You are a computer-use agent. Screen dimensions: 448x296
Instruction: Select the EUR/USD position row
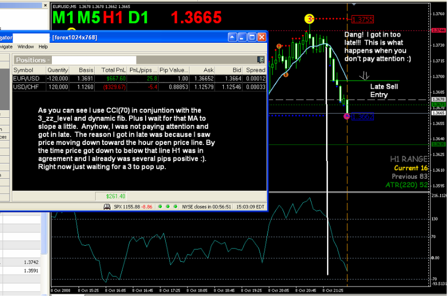coord(140,79)
